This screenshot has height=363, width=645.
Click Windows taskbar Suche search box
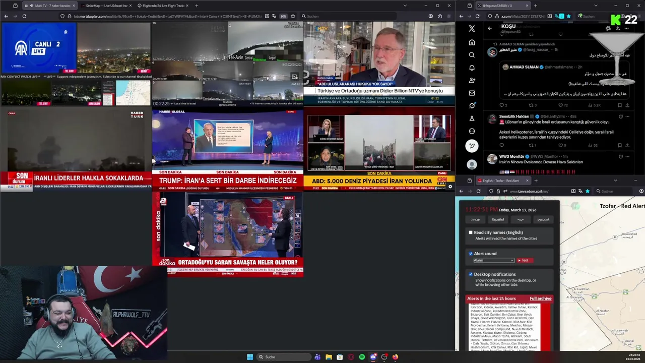click(x=284, y=357)
